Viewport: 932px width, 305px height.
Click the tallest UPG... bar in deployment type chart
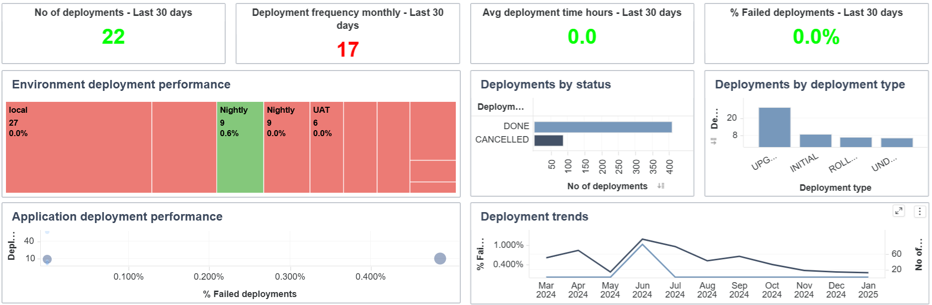coord(774,127)
